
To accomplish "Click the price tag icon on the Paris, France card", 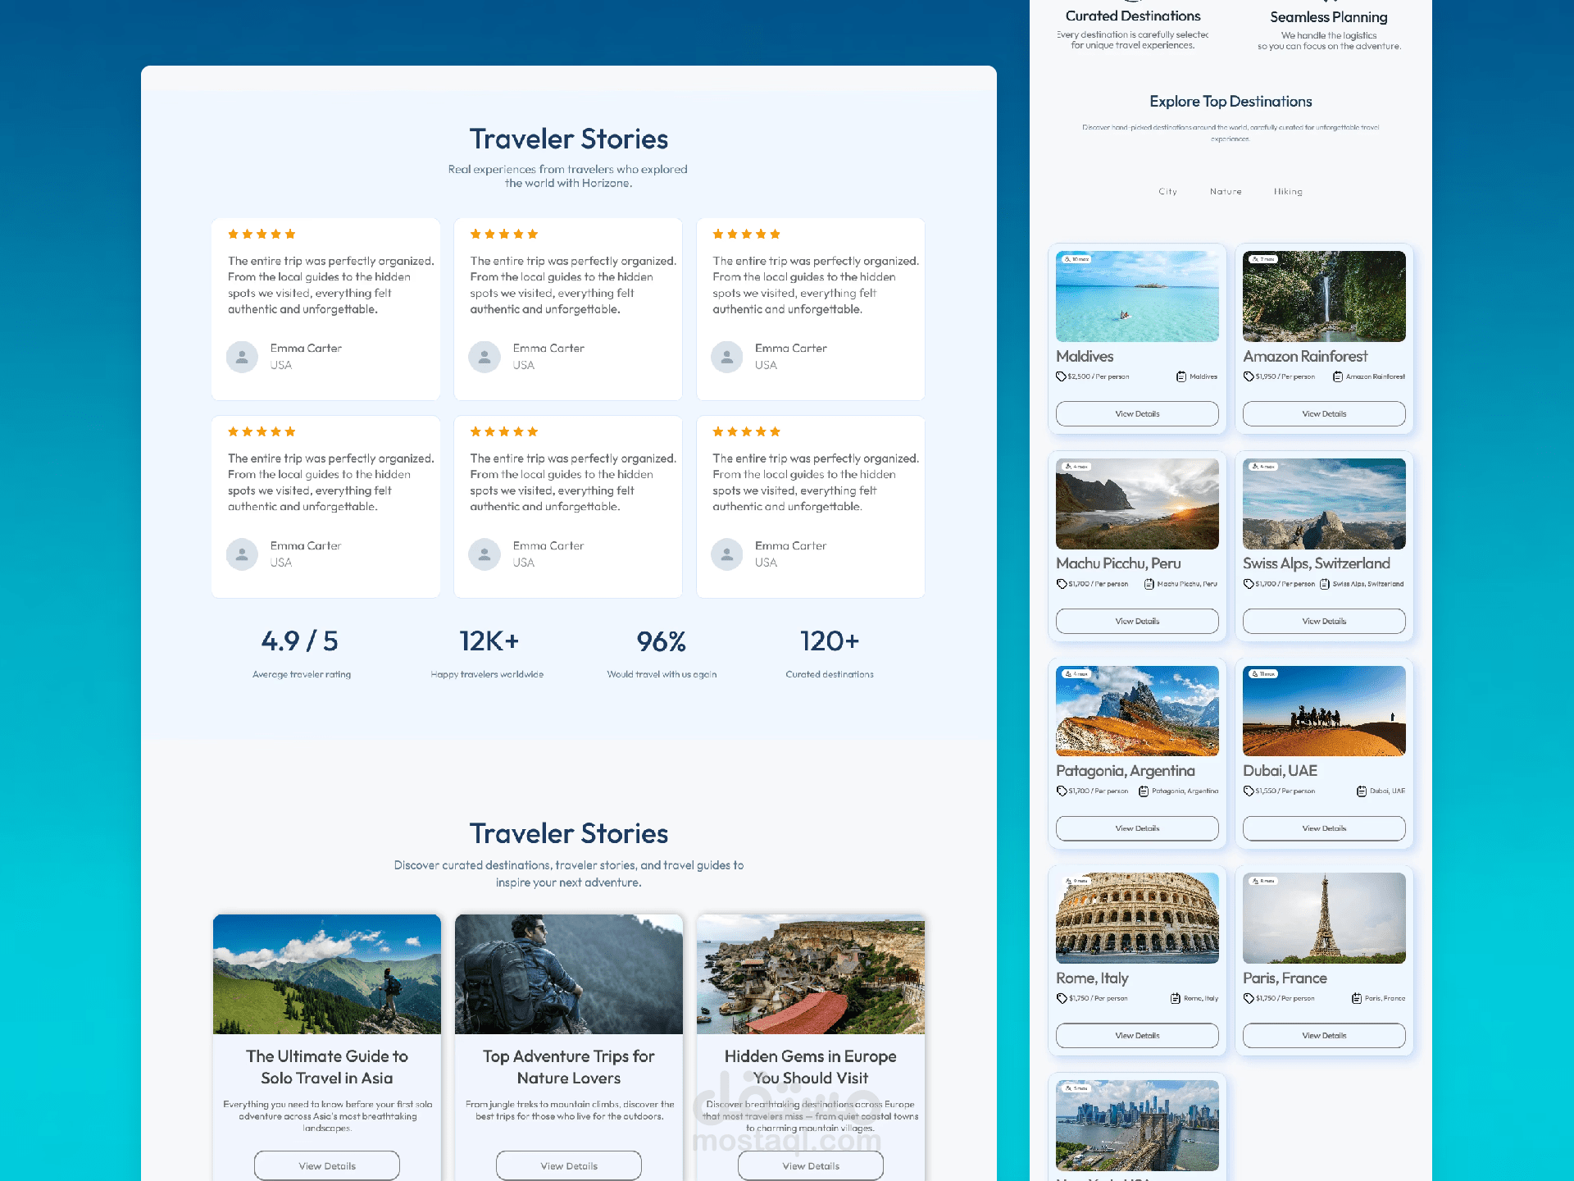I will (x=1249, y=998).
